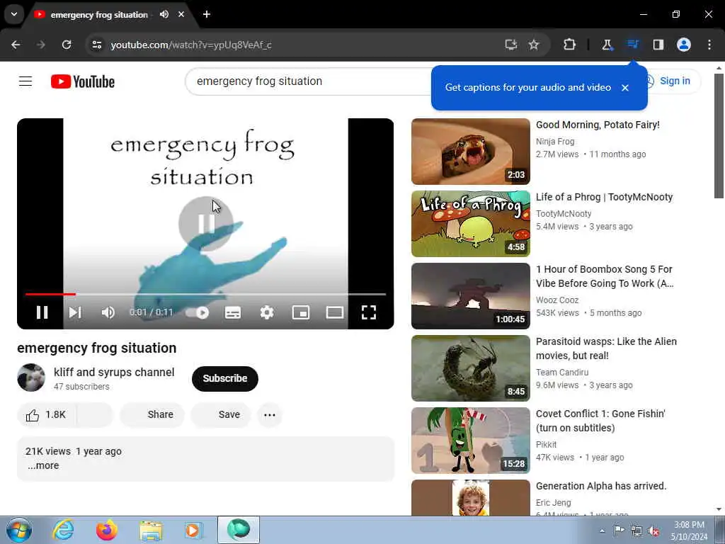Click the taskbar volume icon
This screenshot has width=725, height=544.
653,531
